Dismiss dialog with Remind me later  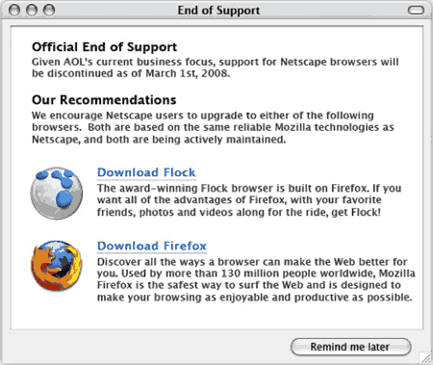350,347
